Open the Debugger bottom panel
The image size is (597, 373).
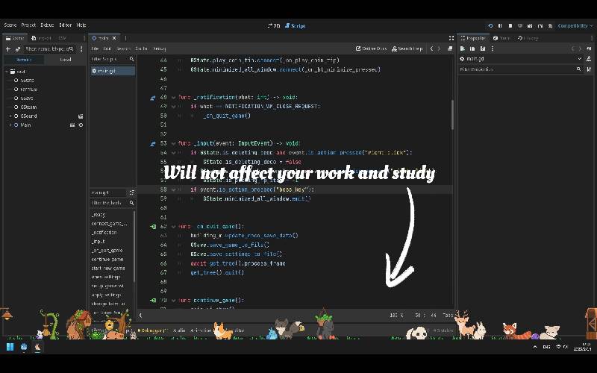point(154,330)
